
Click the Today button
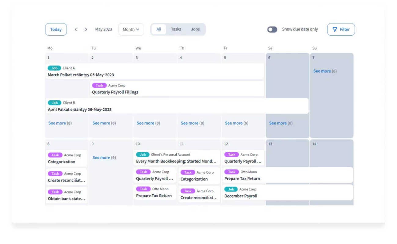coord(56,29)
